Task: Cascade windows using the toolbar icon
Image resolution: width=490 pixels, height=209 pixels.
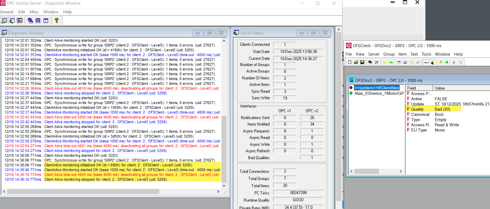Action: point(30,21)
